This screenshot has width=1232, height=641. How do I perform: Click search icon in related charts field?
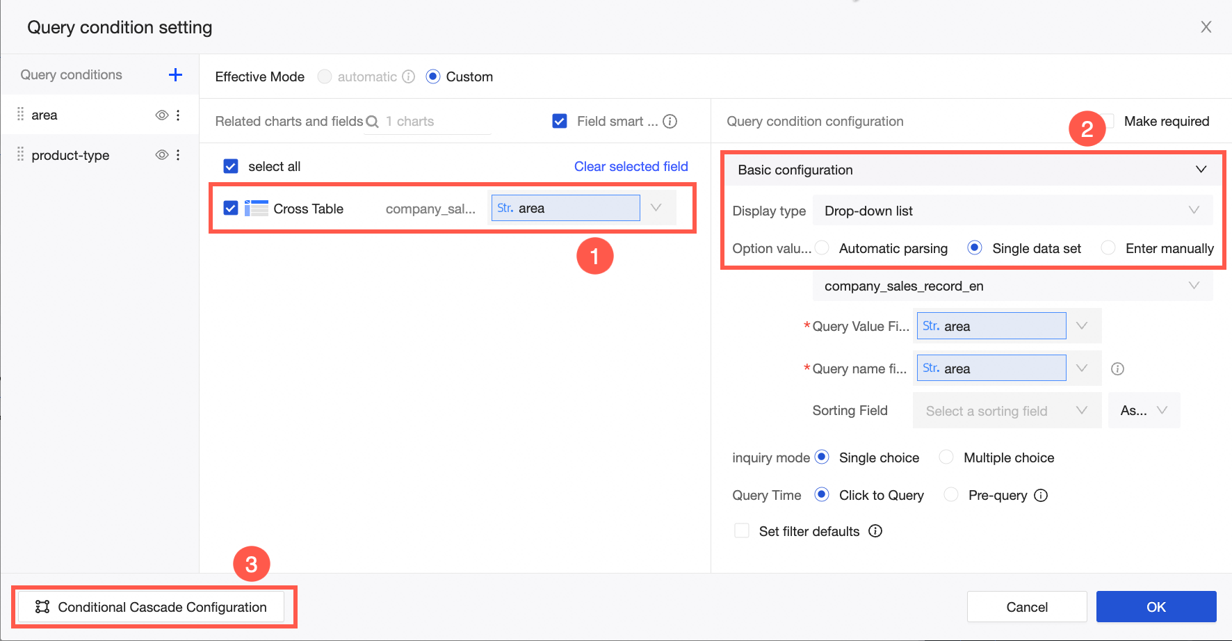[372, 122]
